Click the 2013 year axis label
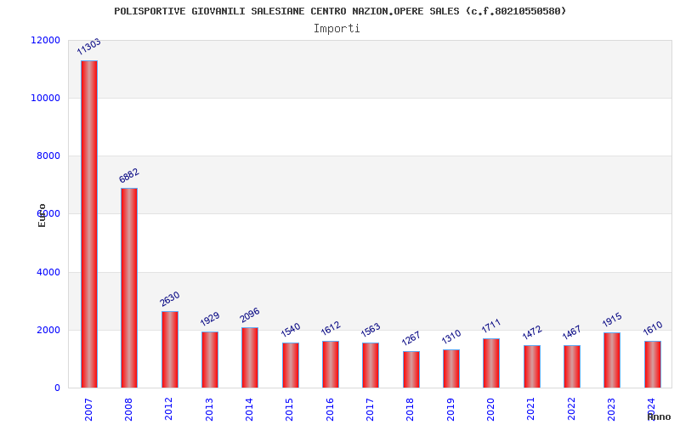 click(209, 409)
